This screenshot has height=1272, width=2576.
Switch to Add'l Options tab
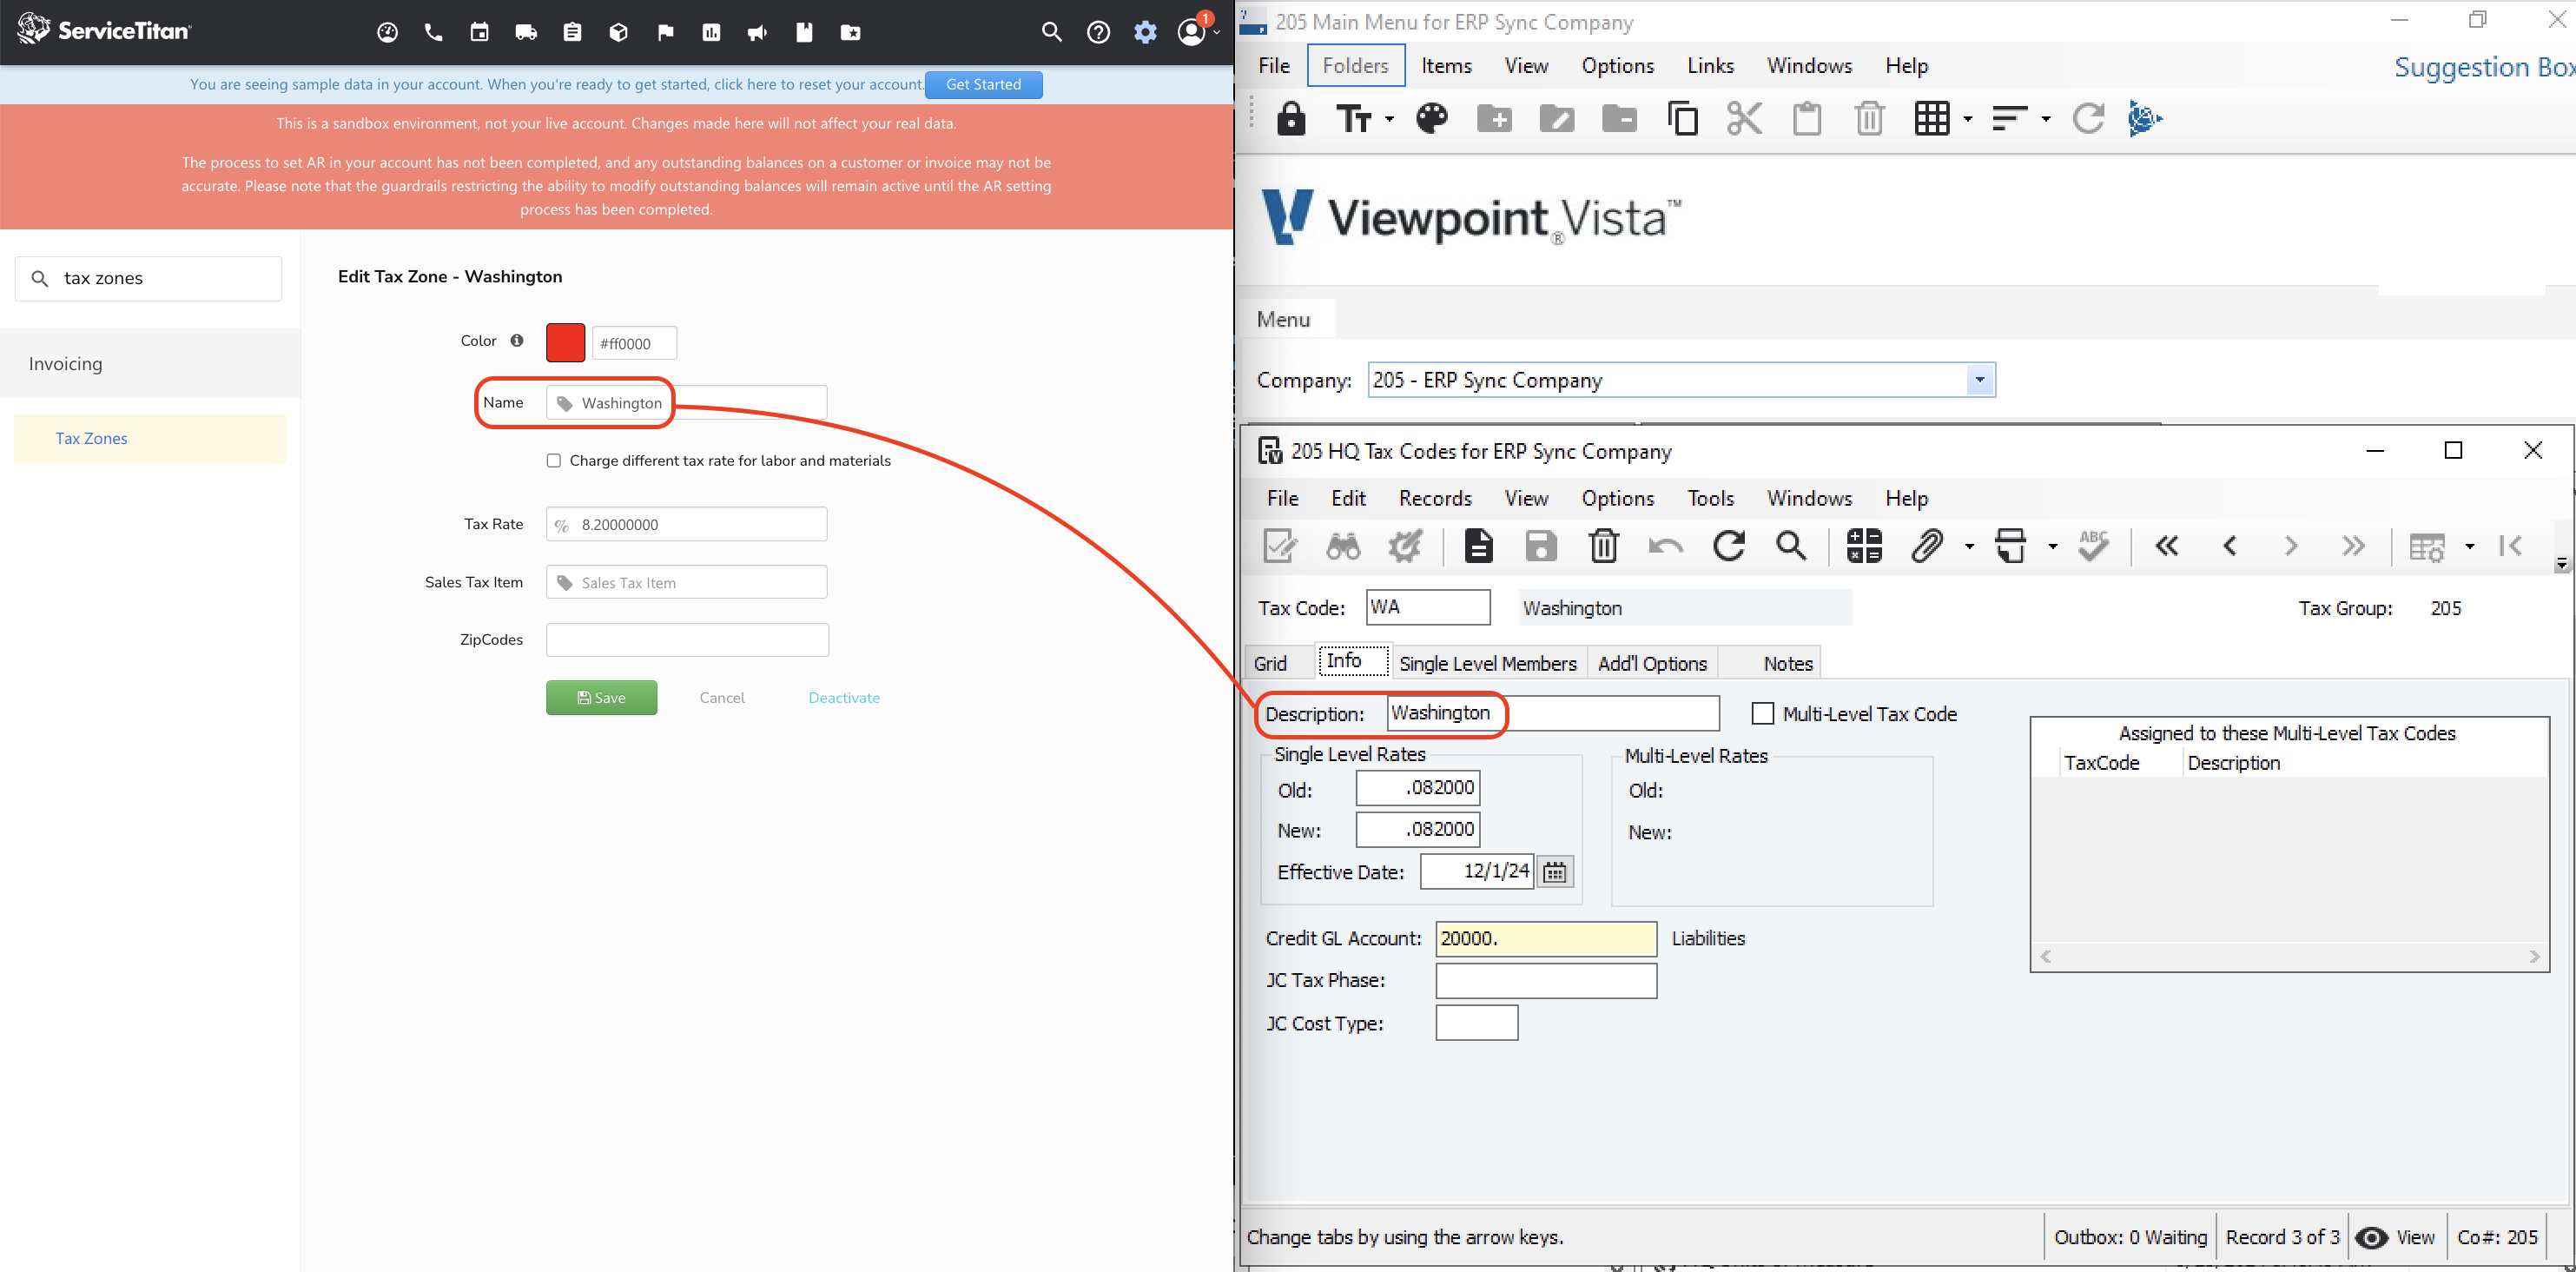click(x=1652, y=665)
